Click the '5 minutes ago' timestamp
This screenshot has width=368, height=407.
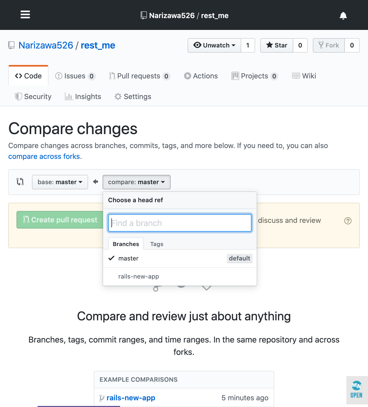point(245,398)
